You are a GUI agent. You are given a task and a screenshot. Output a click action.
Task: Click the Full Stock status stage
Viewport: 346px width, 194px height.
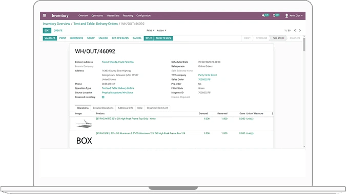point(278,38)
